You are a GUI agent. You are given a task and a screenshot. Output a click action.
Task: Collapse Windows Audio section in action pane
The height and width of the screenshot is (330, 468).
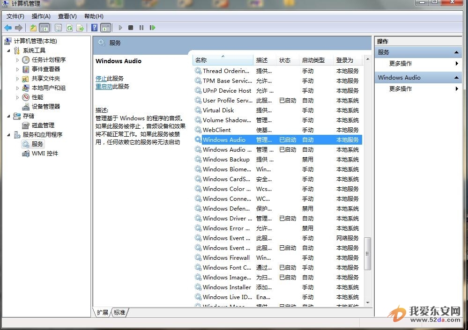pos(456,78)
